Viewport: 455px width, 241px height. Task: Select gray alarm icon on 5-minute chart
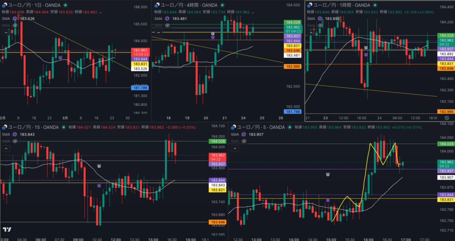(328, 174)
